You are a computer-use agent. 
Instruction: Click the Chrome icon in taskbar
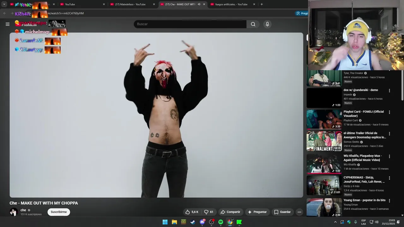coord(230,222)
